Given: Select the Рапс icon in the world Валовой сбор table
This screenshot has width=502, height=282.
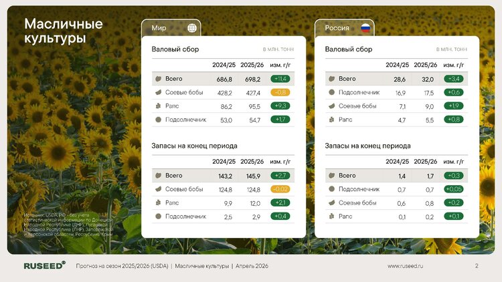Looking at the screenshot, I should coord(157,106).
